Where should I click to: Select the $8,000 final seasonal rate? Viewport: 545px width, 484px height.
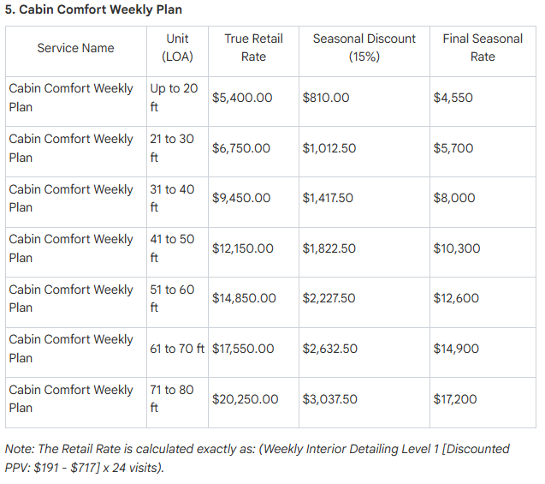(454, 198)
